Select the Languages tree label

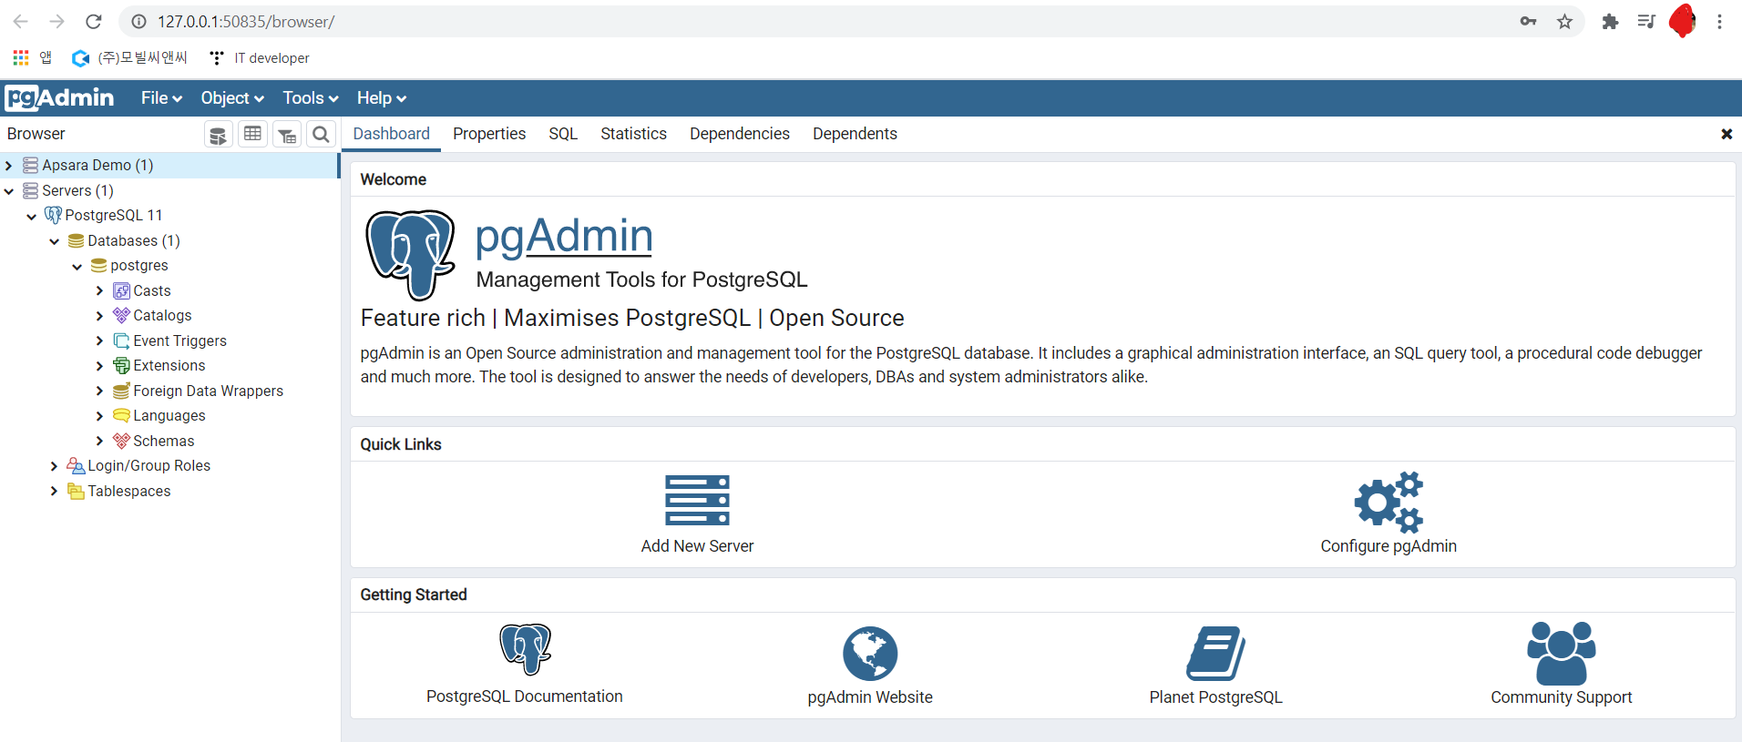[169, 416]
